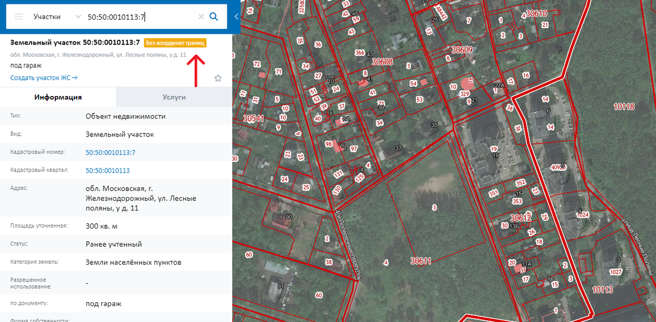Click parcel 125 on the map

[359, 177]
